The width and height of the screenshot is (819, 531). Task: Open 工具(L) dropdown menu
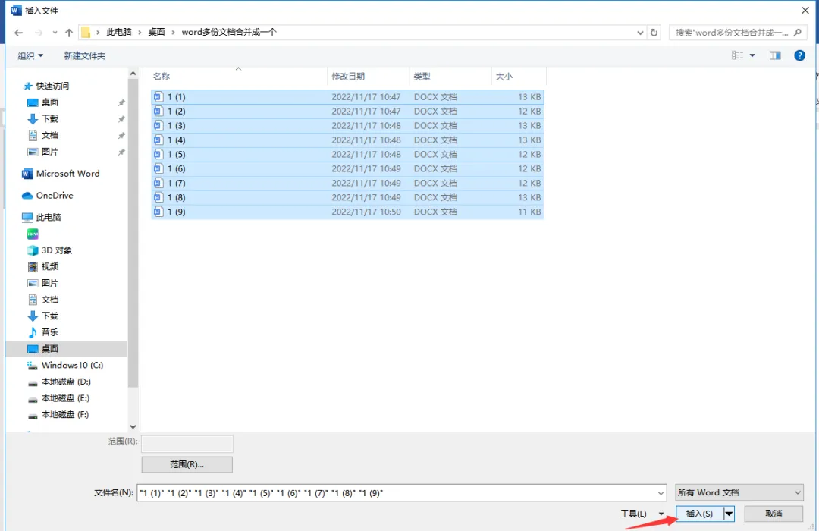pyautogui.click(x=642, y=514)
